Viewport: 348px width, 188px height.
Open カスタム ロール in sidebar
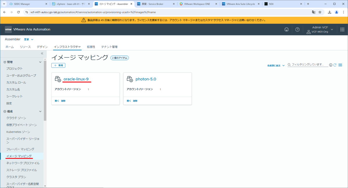[x=16, y=82]
